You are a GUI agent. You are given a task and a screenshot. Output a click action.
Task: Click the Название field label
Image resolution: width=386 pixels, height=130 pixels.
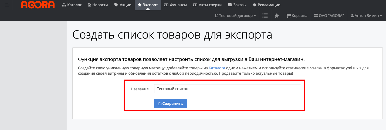pyautogui.click(x=140, y=89)
